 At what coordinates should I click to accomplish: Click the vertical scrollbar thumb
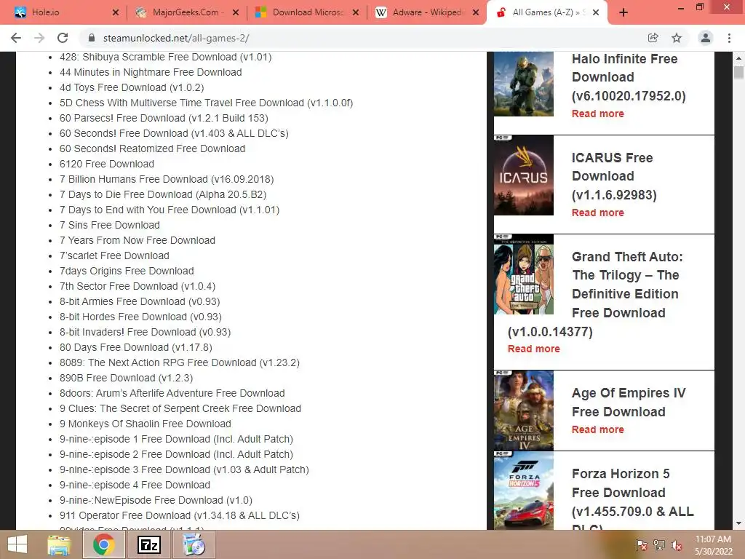pos(738,72)
